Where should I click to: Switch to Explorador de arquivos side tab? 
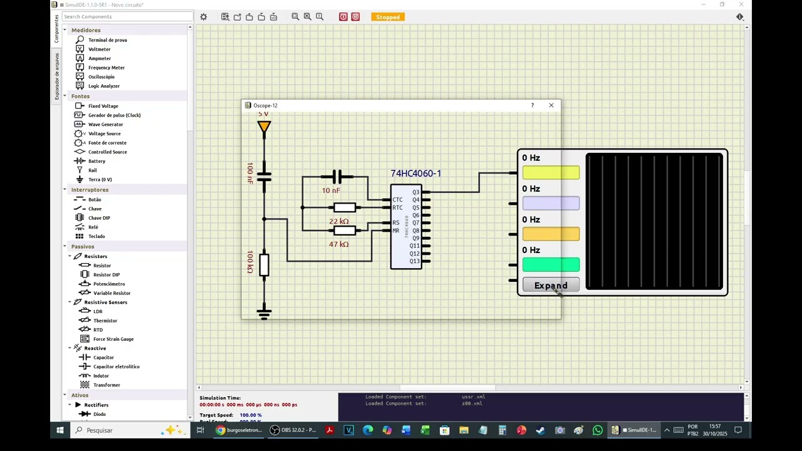pos(56,76)
